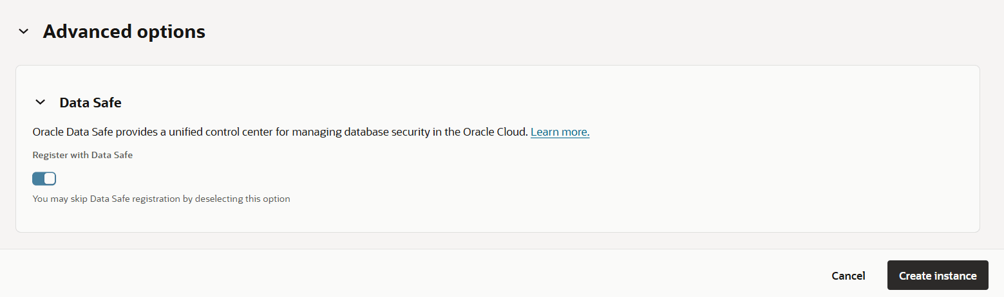The height and width of the screenshot is (297, 1004).
Task: Click the downward arrow beside Data Safe
Action: pos(41,102)
